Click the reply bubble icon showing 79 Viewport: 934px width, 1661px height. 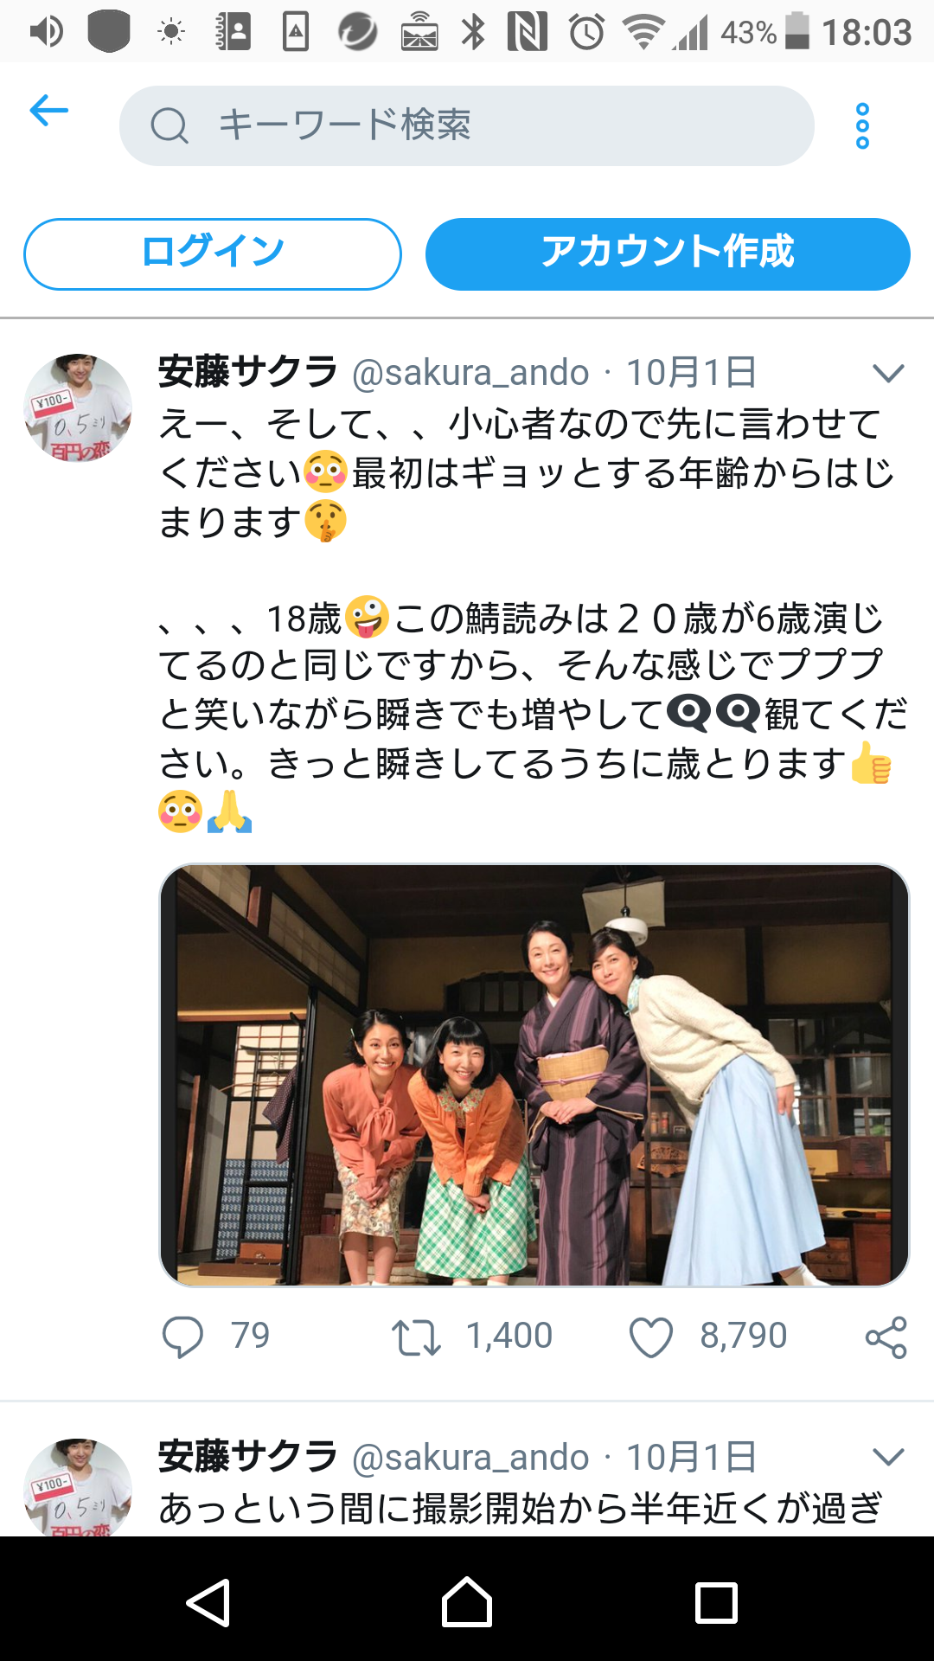[182, 1337]
